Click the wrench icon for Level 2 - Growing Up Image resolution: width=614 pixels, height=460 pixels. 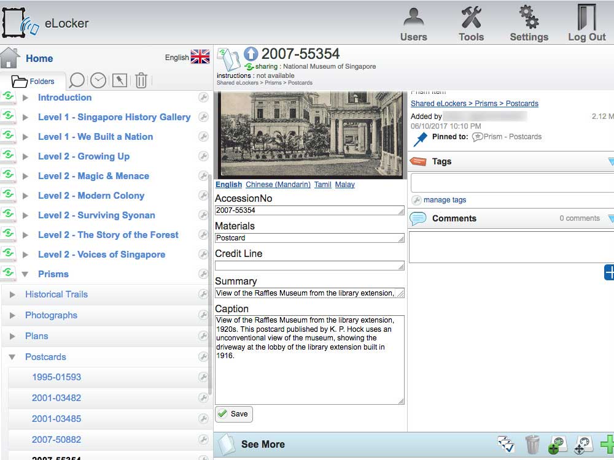coord(203,156)
